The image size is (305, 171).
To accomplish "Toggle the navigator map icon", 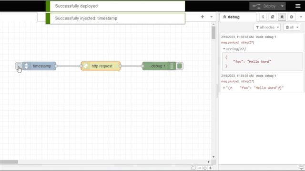I will (193, 168).
